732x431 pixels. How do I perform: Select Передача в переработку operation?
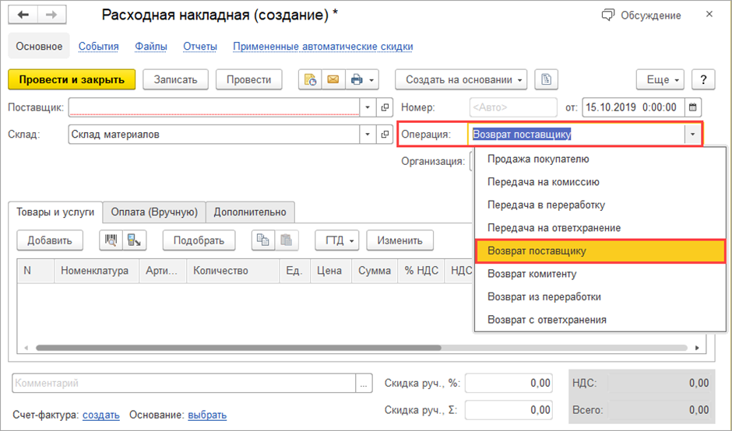pyautogui.click(x=600, y=205)
